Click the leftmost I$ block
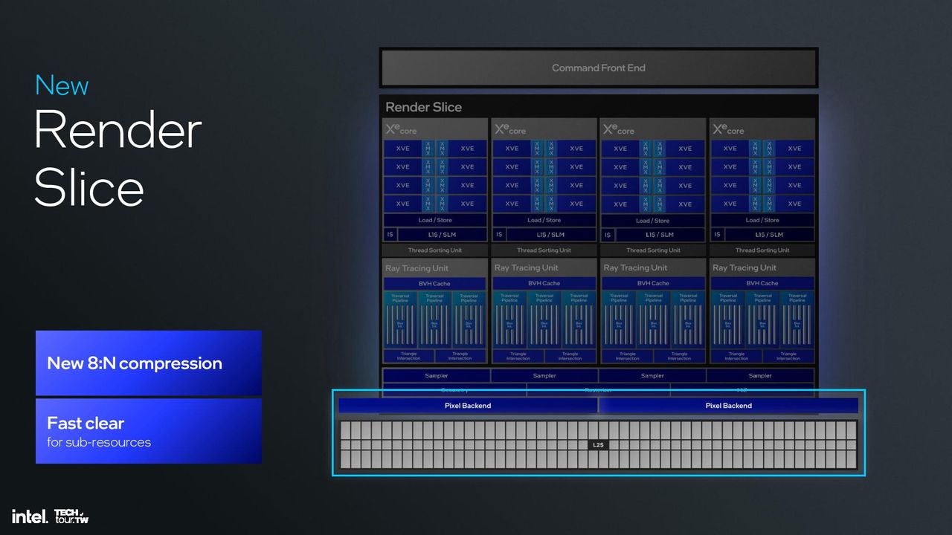 point(390,234)
